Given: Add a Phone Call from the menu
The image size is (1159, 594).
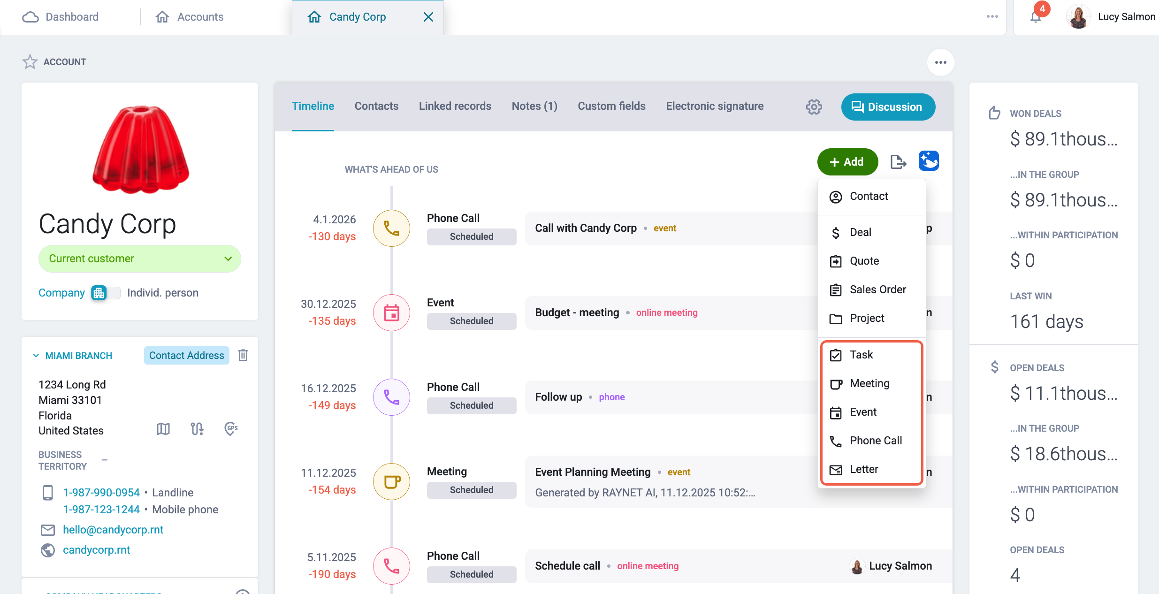Looking at the screenshot, I should 871,441.
